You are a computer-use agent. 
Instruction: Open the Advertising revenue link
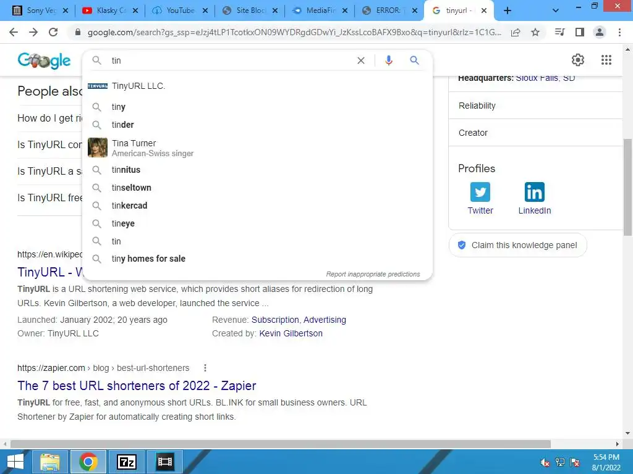(325, 320)
